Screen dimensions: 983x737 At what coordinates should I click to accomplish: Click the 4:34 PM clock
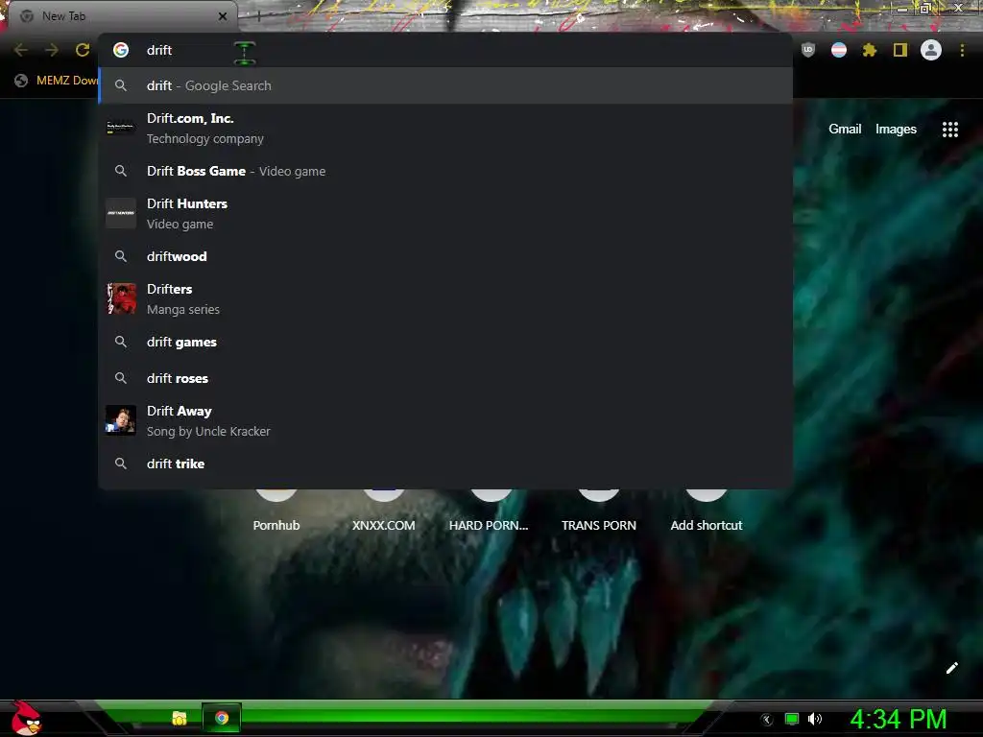(x=899, y=719)
